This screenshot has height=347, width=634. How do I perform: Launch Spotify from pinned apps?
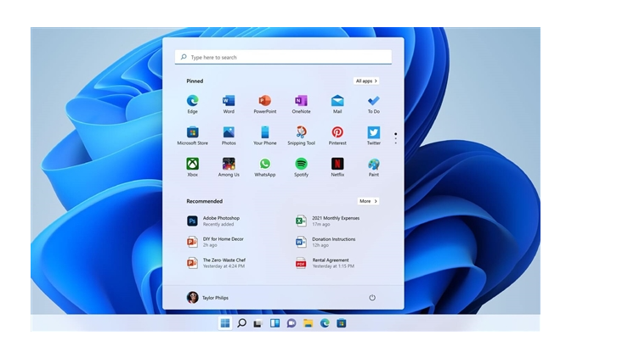click(301, 165)
